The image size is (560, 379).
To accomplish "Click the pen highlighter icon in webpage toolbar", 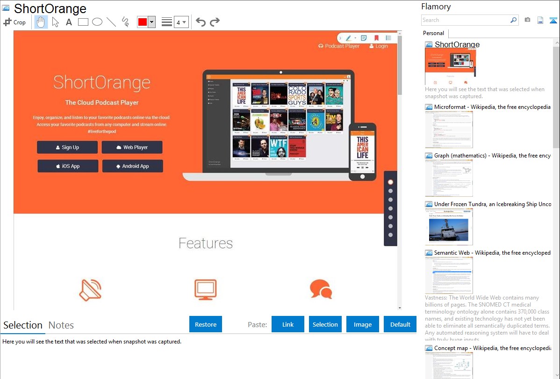I will pyautogui.click(x=348, y=38).
